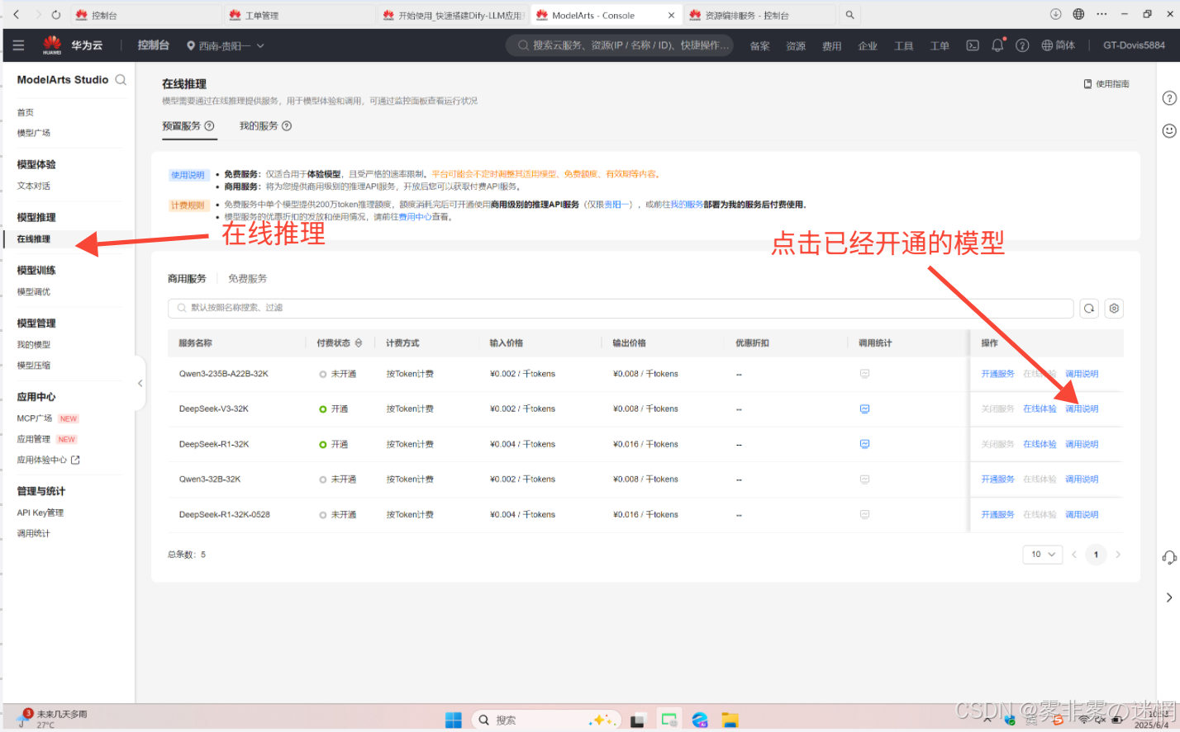Click the service name search filter field
1180x732 pixels.
[621, 308]
